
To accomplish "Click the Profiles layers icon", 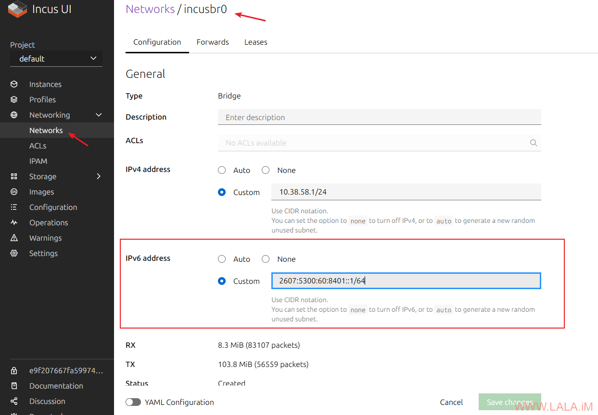I will point(14,99).
